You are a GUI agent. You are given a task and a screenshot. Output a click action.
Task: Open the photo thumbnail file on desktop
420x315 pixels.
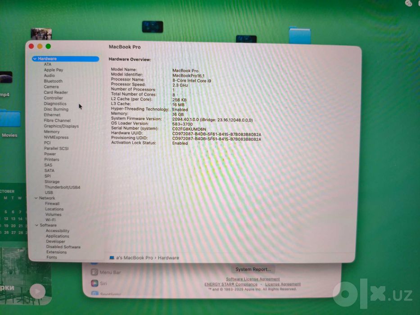pyautogui.click(x=41, y=34)
